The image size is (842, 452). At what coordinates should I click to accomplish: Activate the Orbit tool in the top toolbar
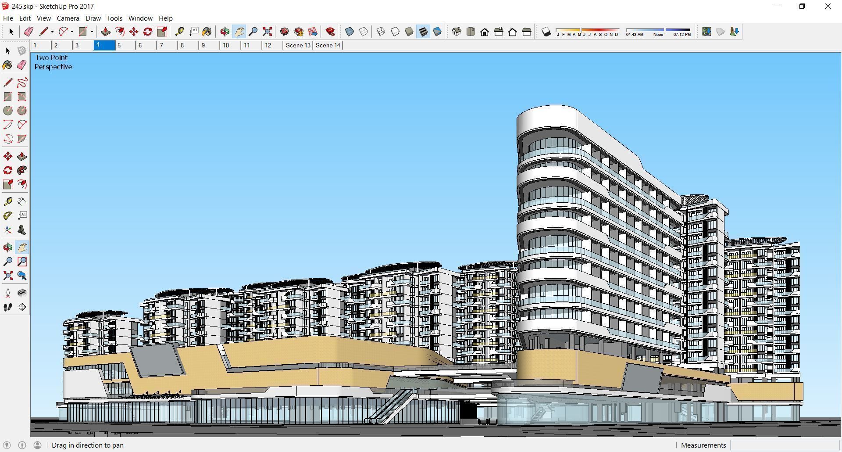click(225, 32)
